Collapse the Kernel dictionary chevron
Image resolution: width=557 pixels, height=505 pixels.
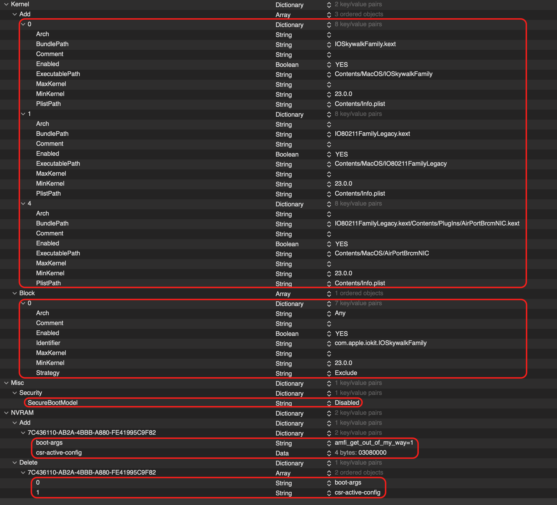tap(6, 4)
